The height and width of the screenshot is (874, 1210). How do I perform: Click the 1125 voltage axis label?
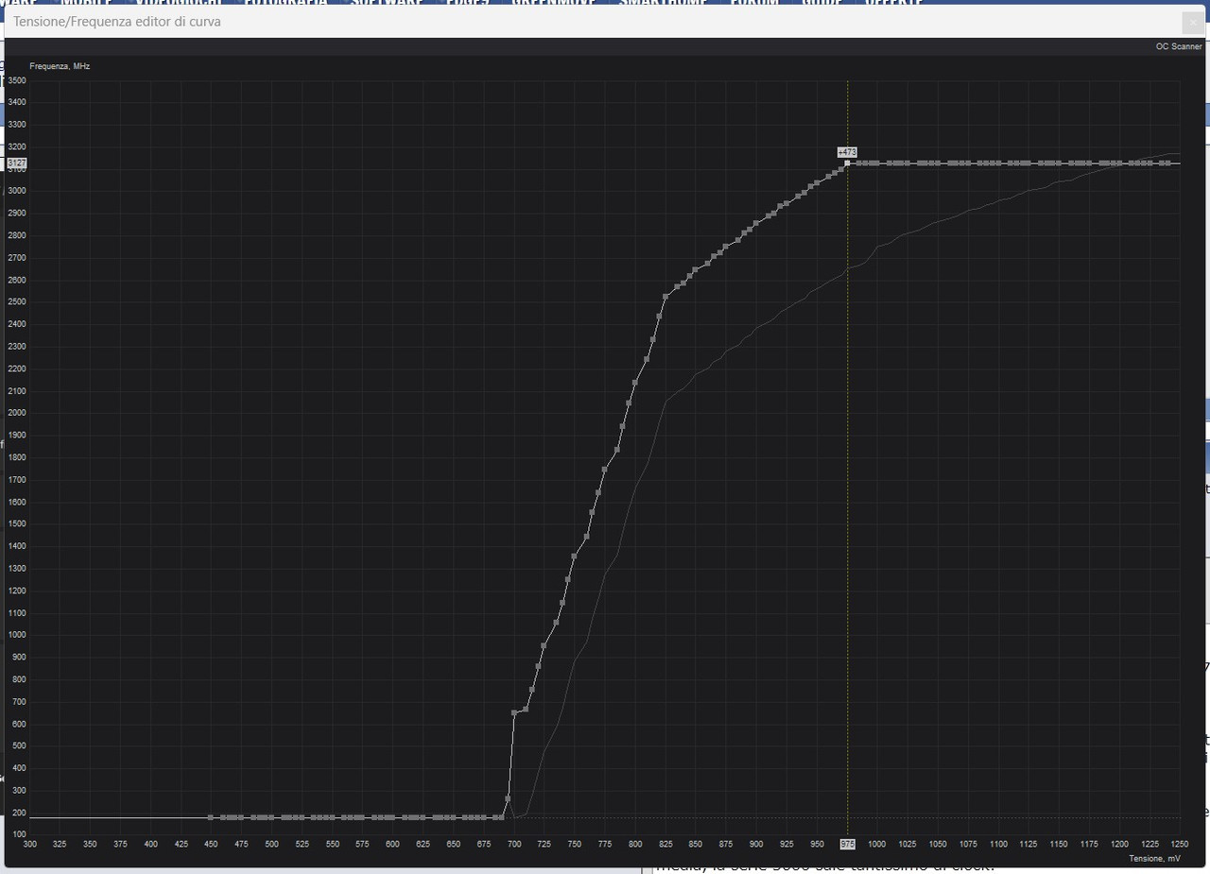[1028, 843]
